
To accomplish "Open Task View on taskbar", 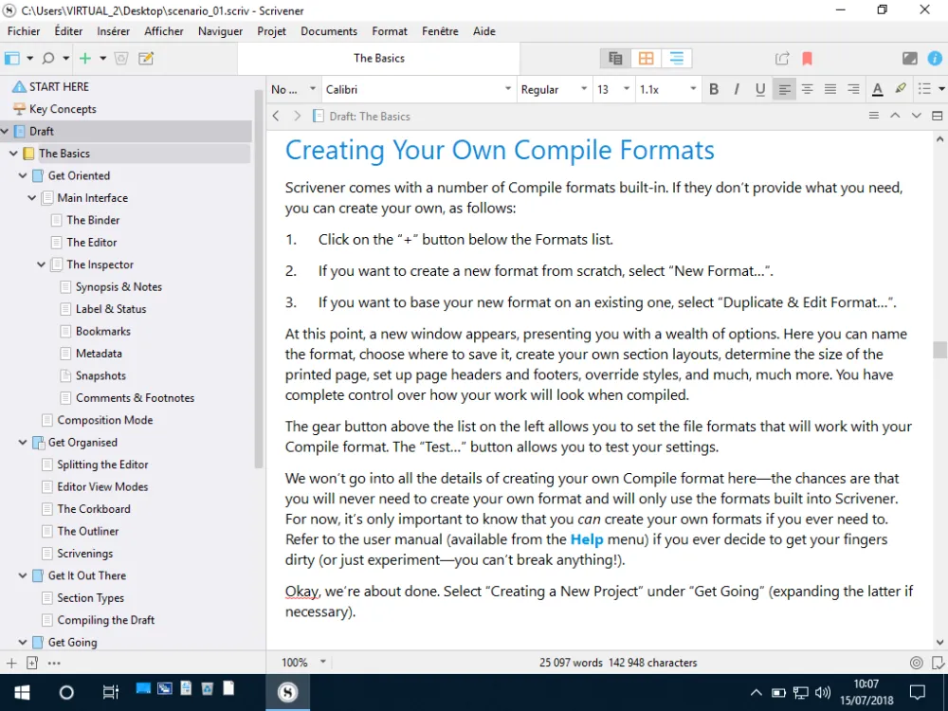I will click(110, 692).
